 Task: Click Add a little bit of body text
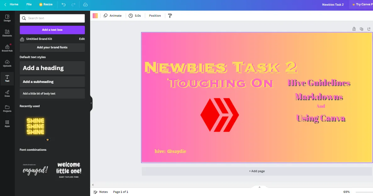click(52, 94)
